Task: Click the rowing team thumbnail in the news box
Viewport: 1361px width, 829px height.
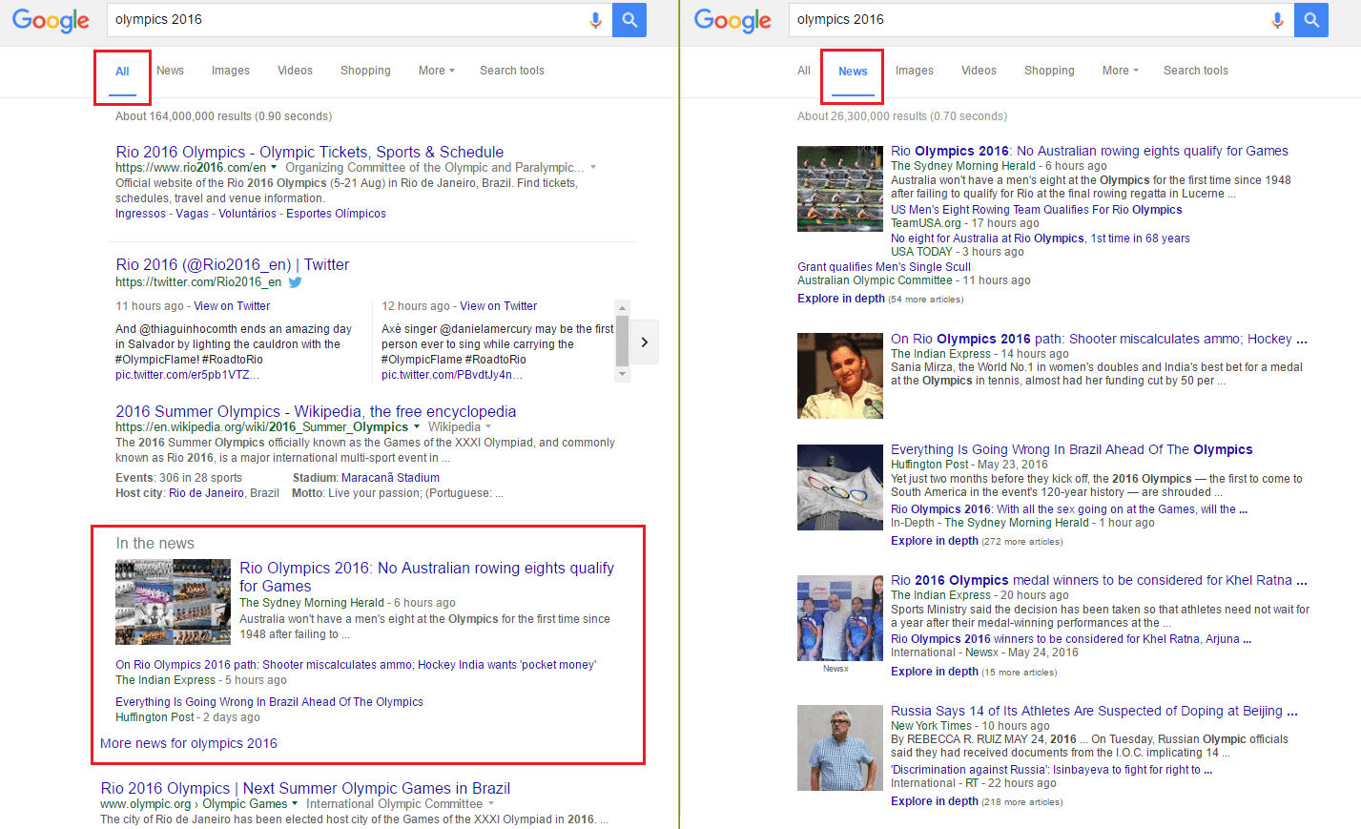Action: (x=173, y=602)
